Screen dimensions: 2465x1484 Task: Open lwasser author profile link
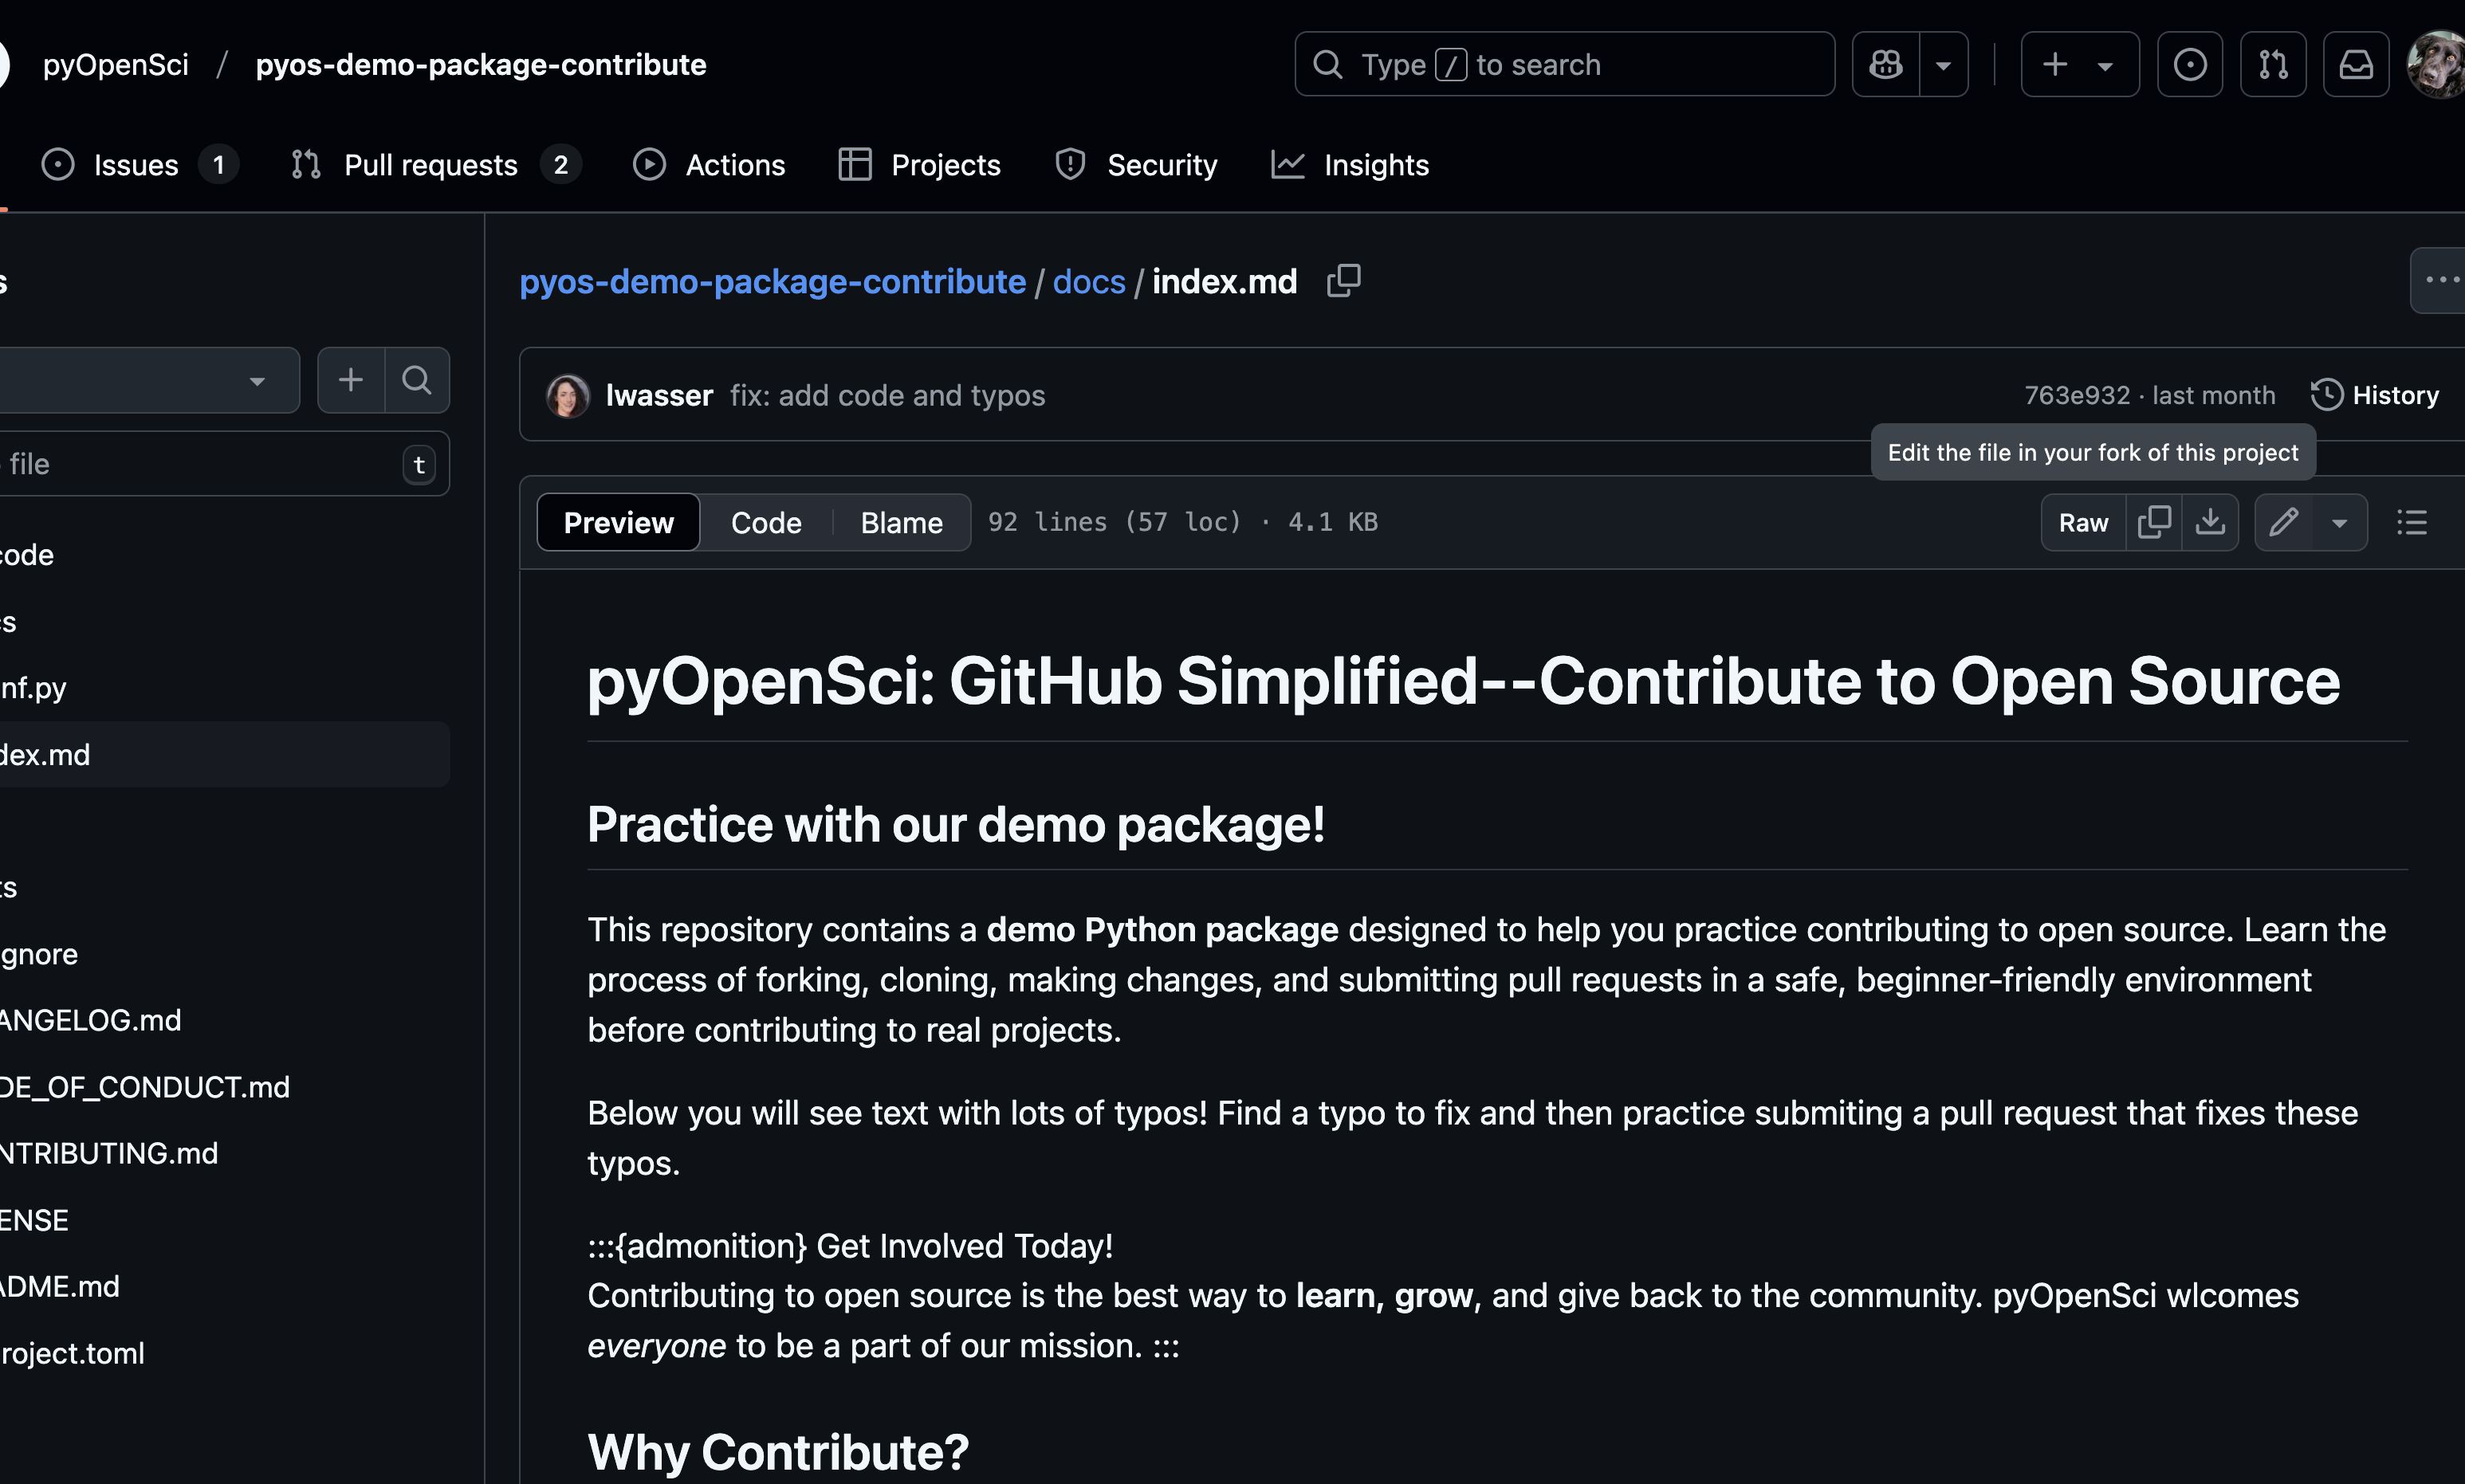(660, 396)
